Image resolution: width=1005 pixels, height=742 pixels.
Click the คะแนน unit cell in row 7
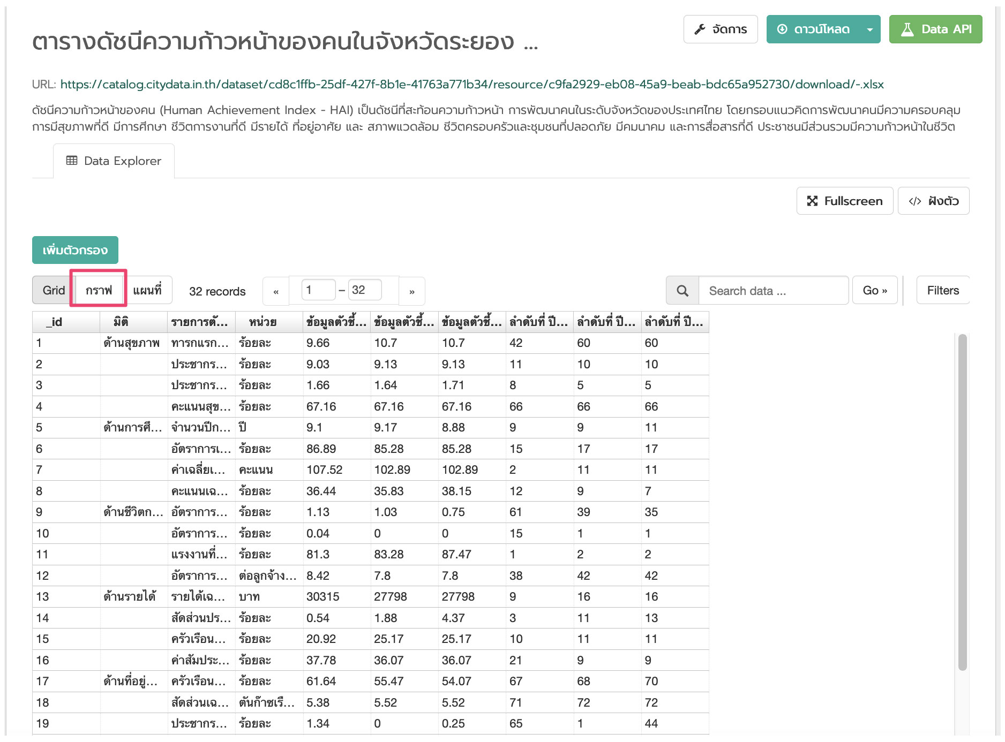269,470
